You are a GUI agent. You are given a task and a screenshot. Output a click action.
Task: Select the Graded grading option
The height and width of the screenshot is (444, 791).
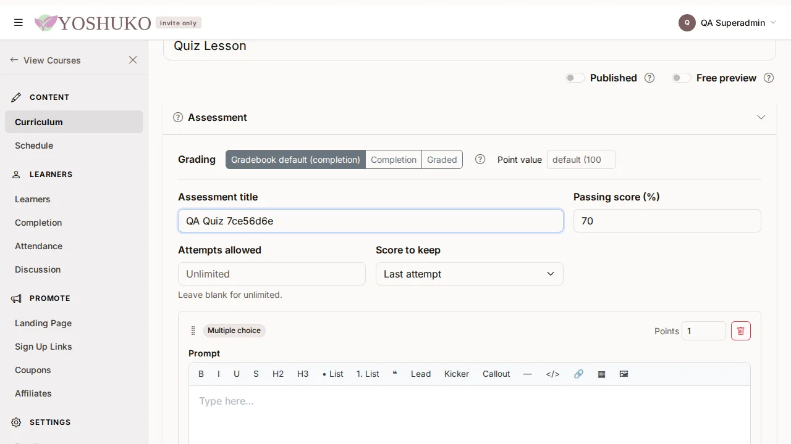(442, 160)
